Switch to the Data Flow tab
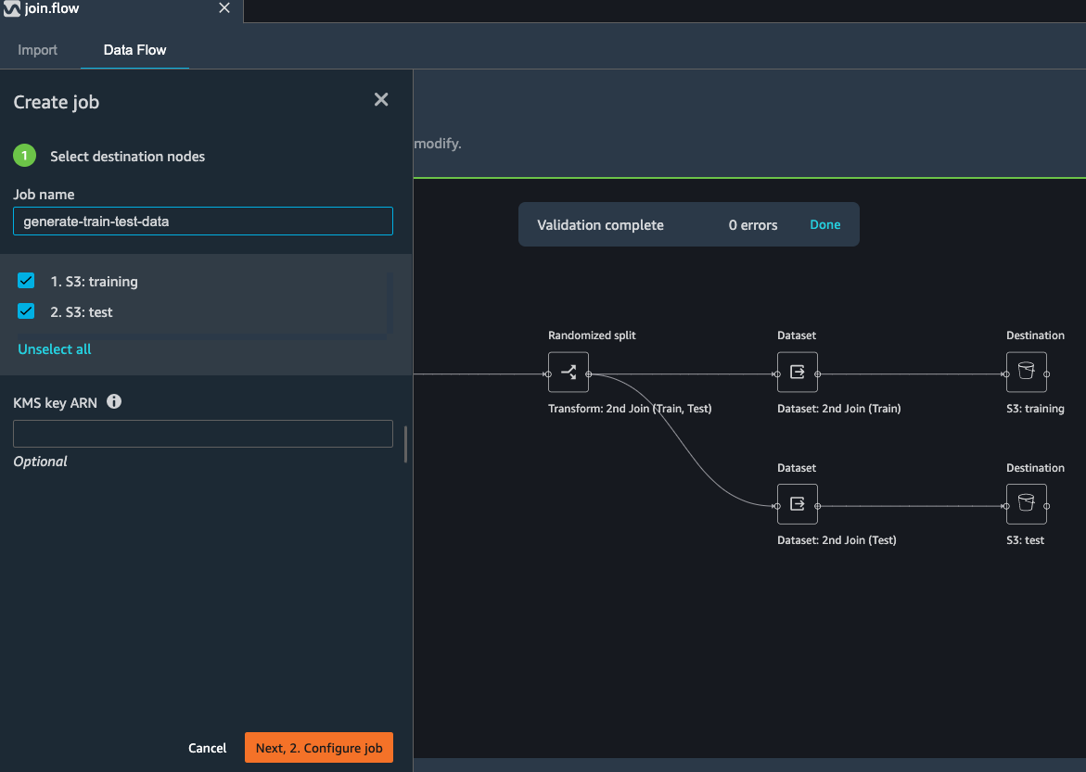Screen dimensions: 1086x772 [x=135, y=50]
